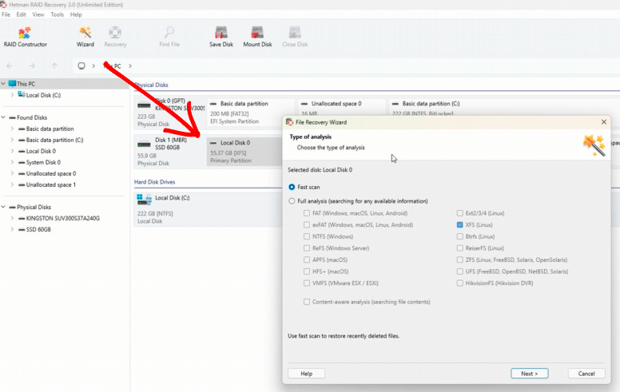The width and height of the screenshot is (620, 392).
Task: Select Local Disk 0 XFS partition tile
Action: click(244, 152)
